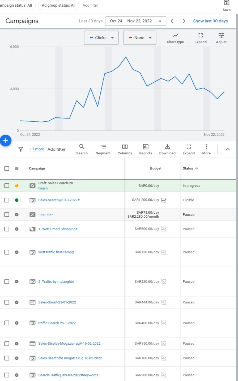The height and width of the screenshot is (381, 238).
Task: Open the 1- Weft Smart Shopping# campaign
Action: [x=58, y=229]
